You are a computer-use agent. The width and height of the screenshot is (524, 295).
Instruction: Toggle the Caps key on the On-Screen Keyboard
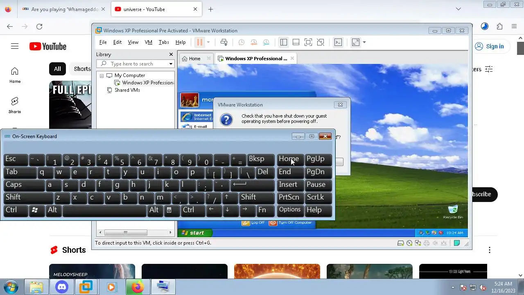pyautogui.click(x=24, y=185)
